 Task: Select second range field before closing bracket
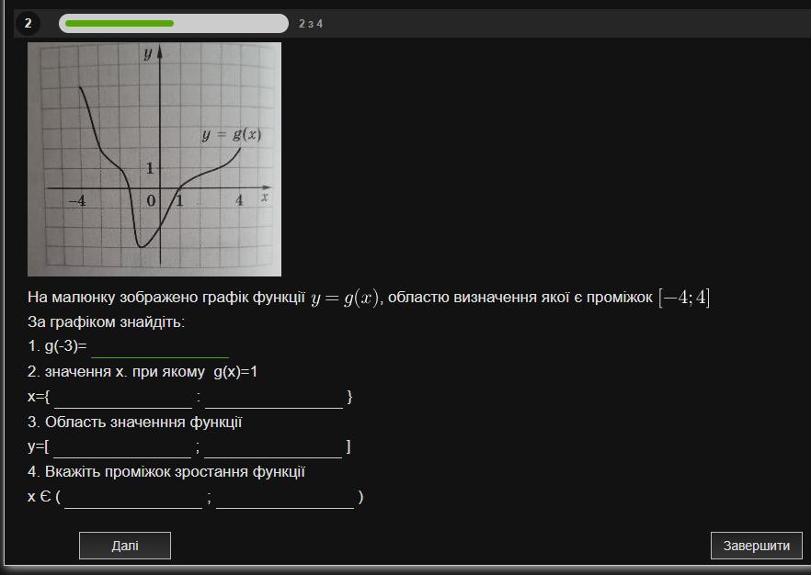[x=273, y=447]
